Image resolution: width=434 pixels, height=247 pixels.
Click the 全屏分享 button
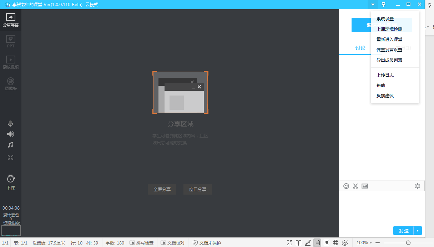click(x=162, y=190)
